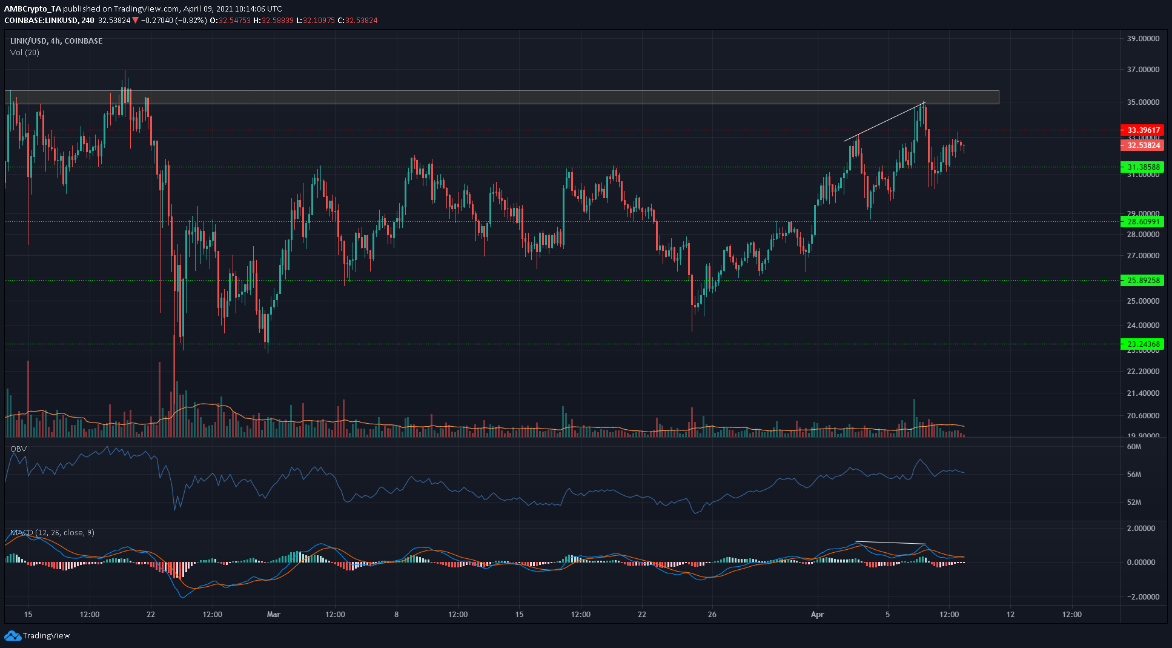This screenshot has width=1172, height=648.
Task: Click the 22 date before Mar
Action: [x=151, y=614]
